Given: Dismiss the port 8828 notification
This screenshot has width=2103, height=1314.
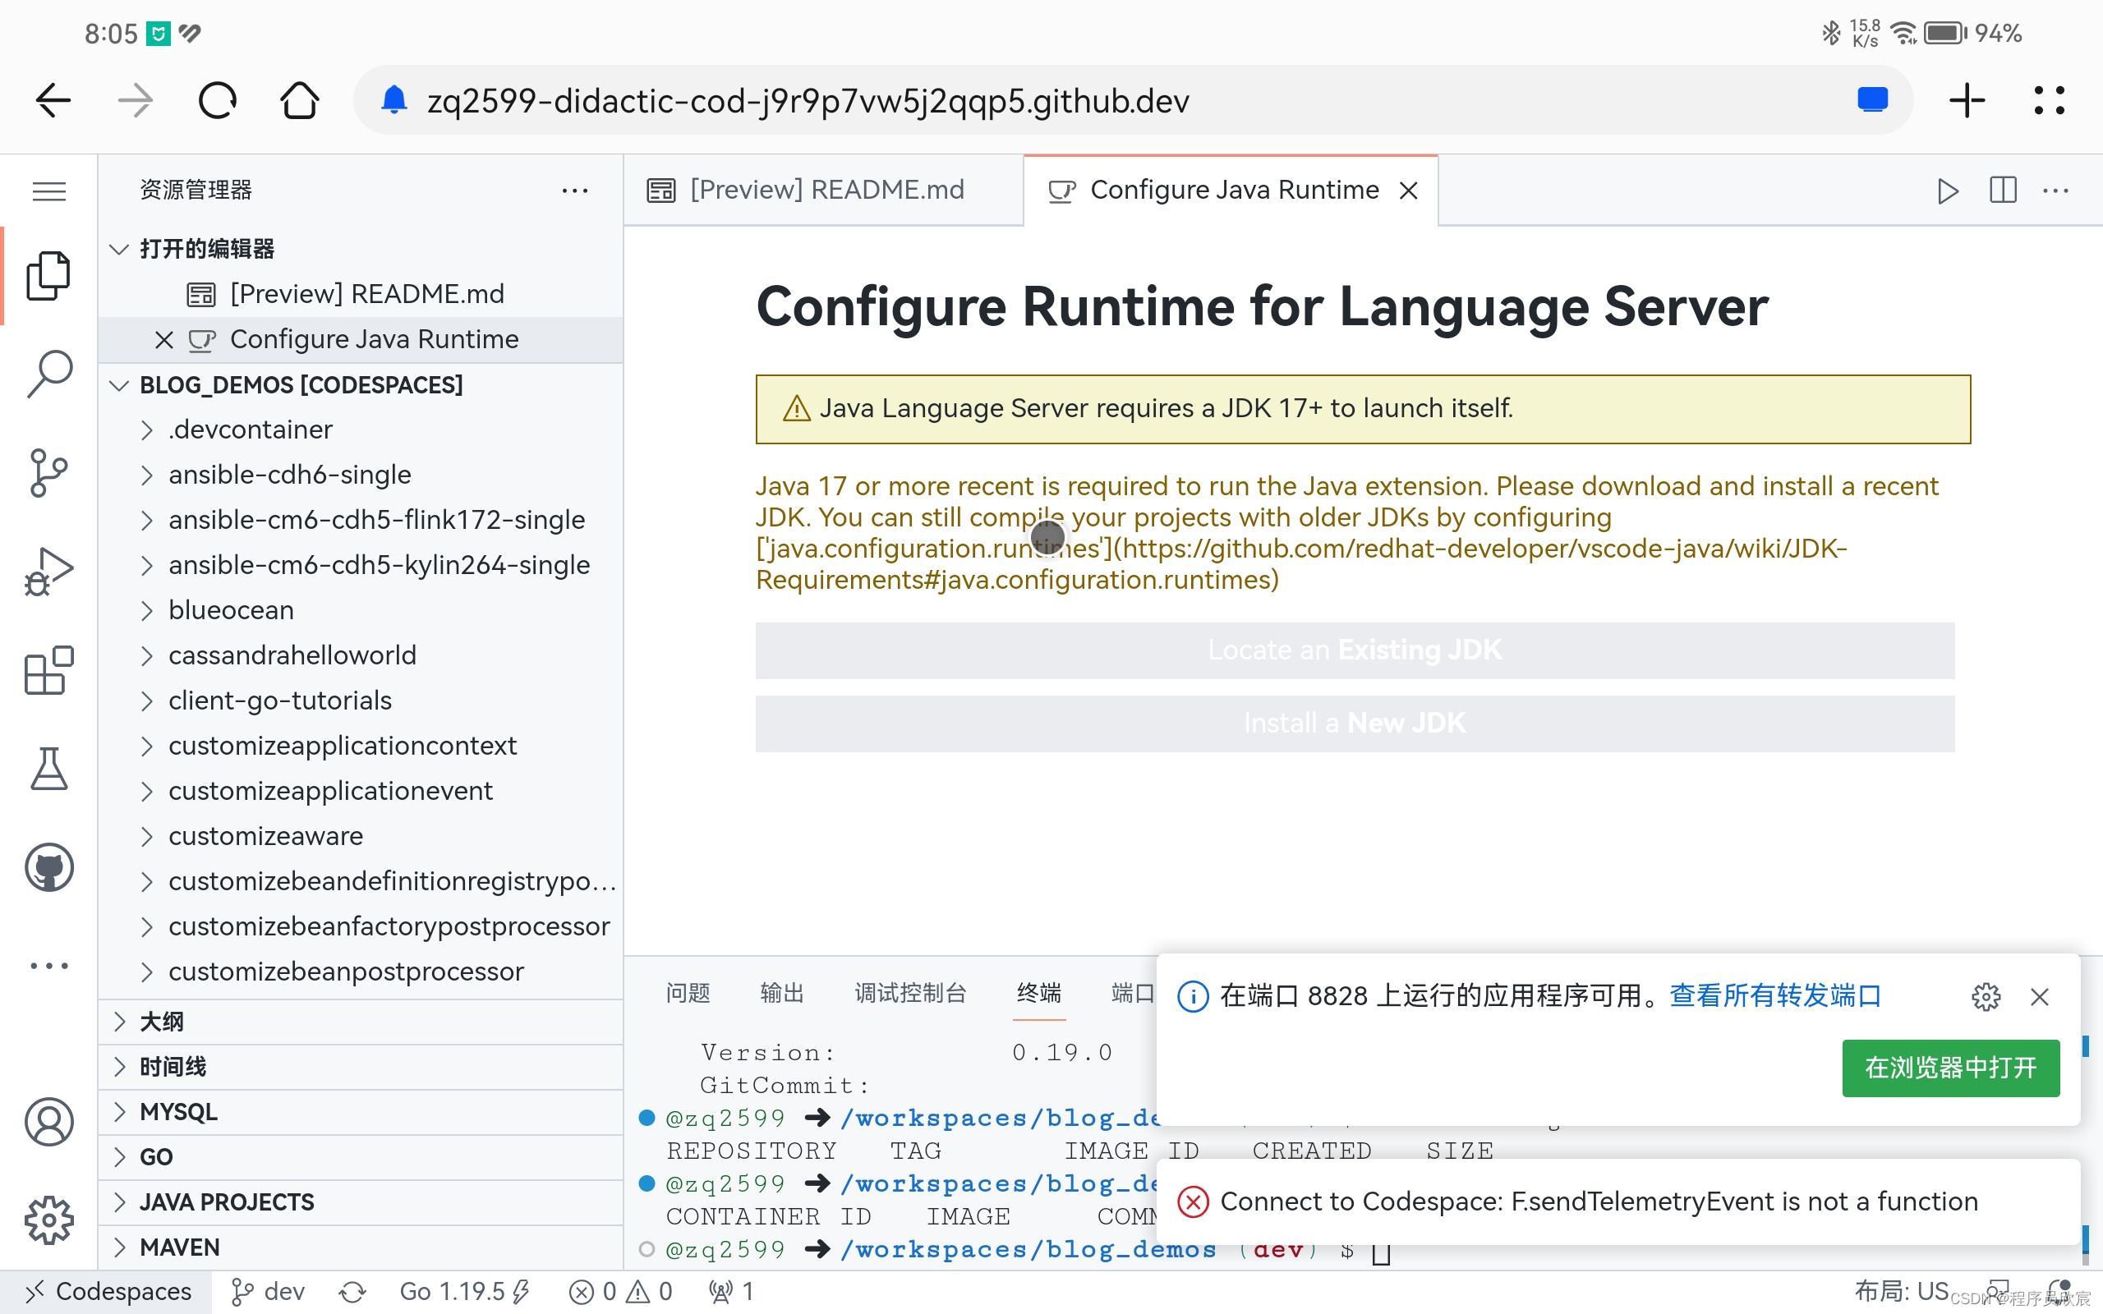Looking at the screenshot, I should [2040, 996].
